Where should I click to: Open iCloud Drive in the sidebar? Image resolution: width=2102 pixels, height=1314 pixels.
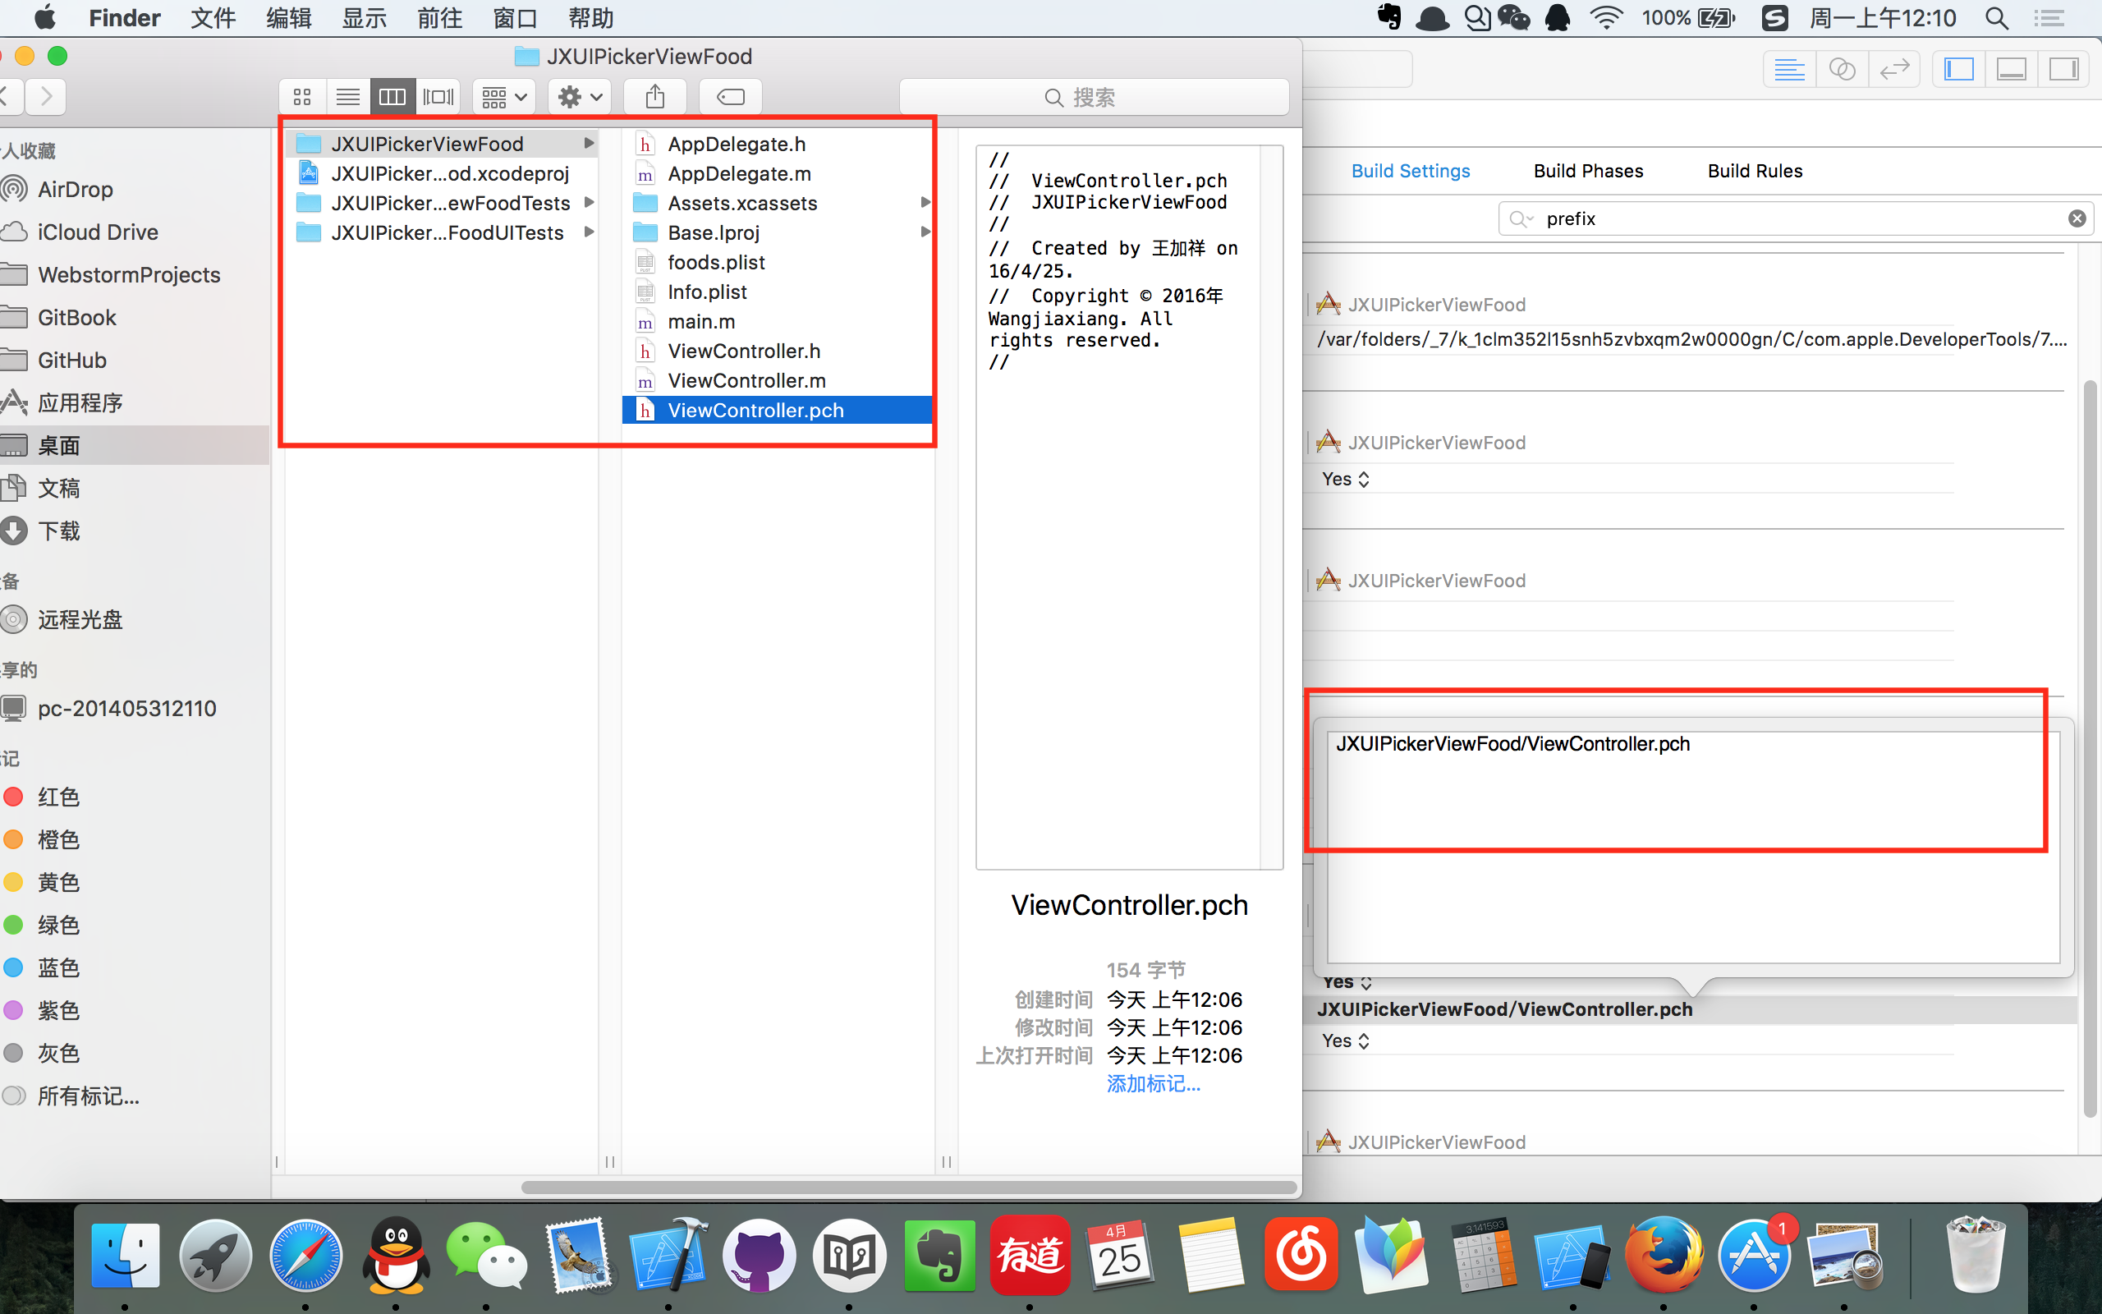click(x=97, y=232)
